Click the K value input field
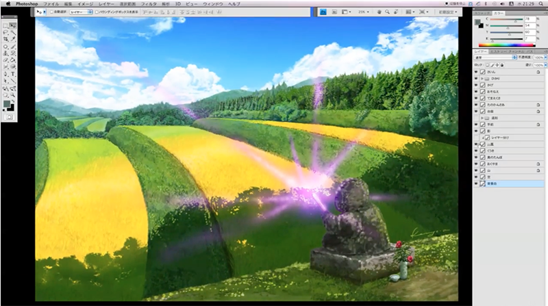Image resolution: width=548 pixels, height=306 pixels. pos(530,38)
